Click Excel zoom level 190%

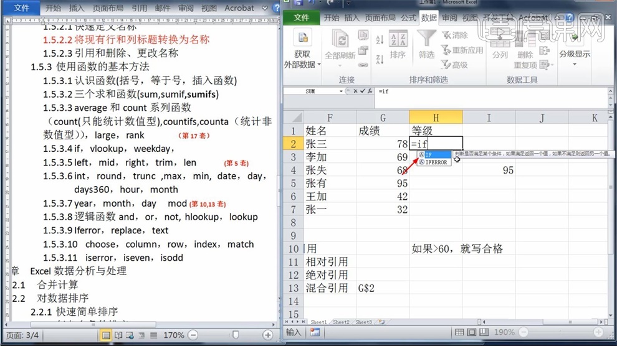point(504,332)
